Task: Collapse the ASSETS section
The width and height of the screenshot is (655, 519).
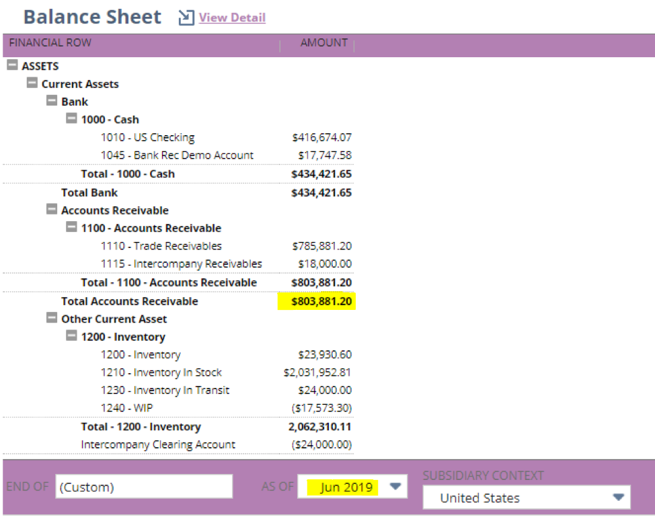Action: pyautogui.click(x=13, y=66)
